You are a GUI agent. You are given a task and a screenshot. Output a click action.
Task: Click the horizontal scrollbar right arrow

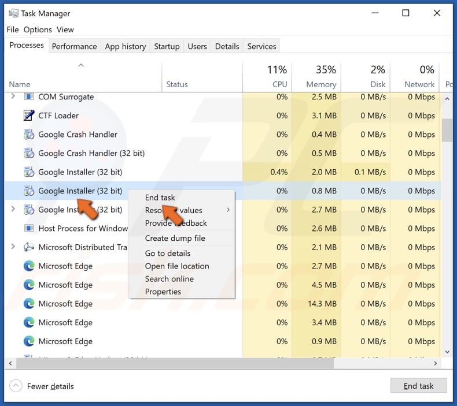tap(436, 363)
